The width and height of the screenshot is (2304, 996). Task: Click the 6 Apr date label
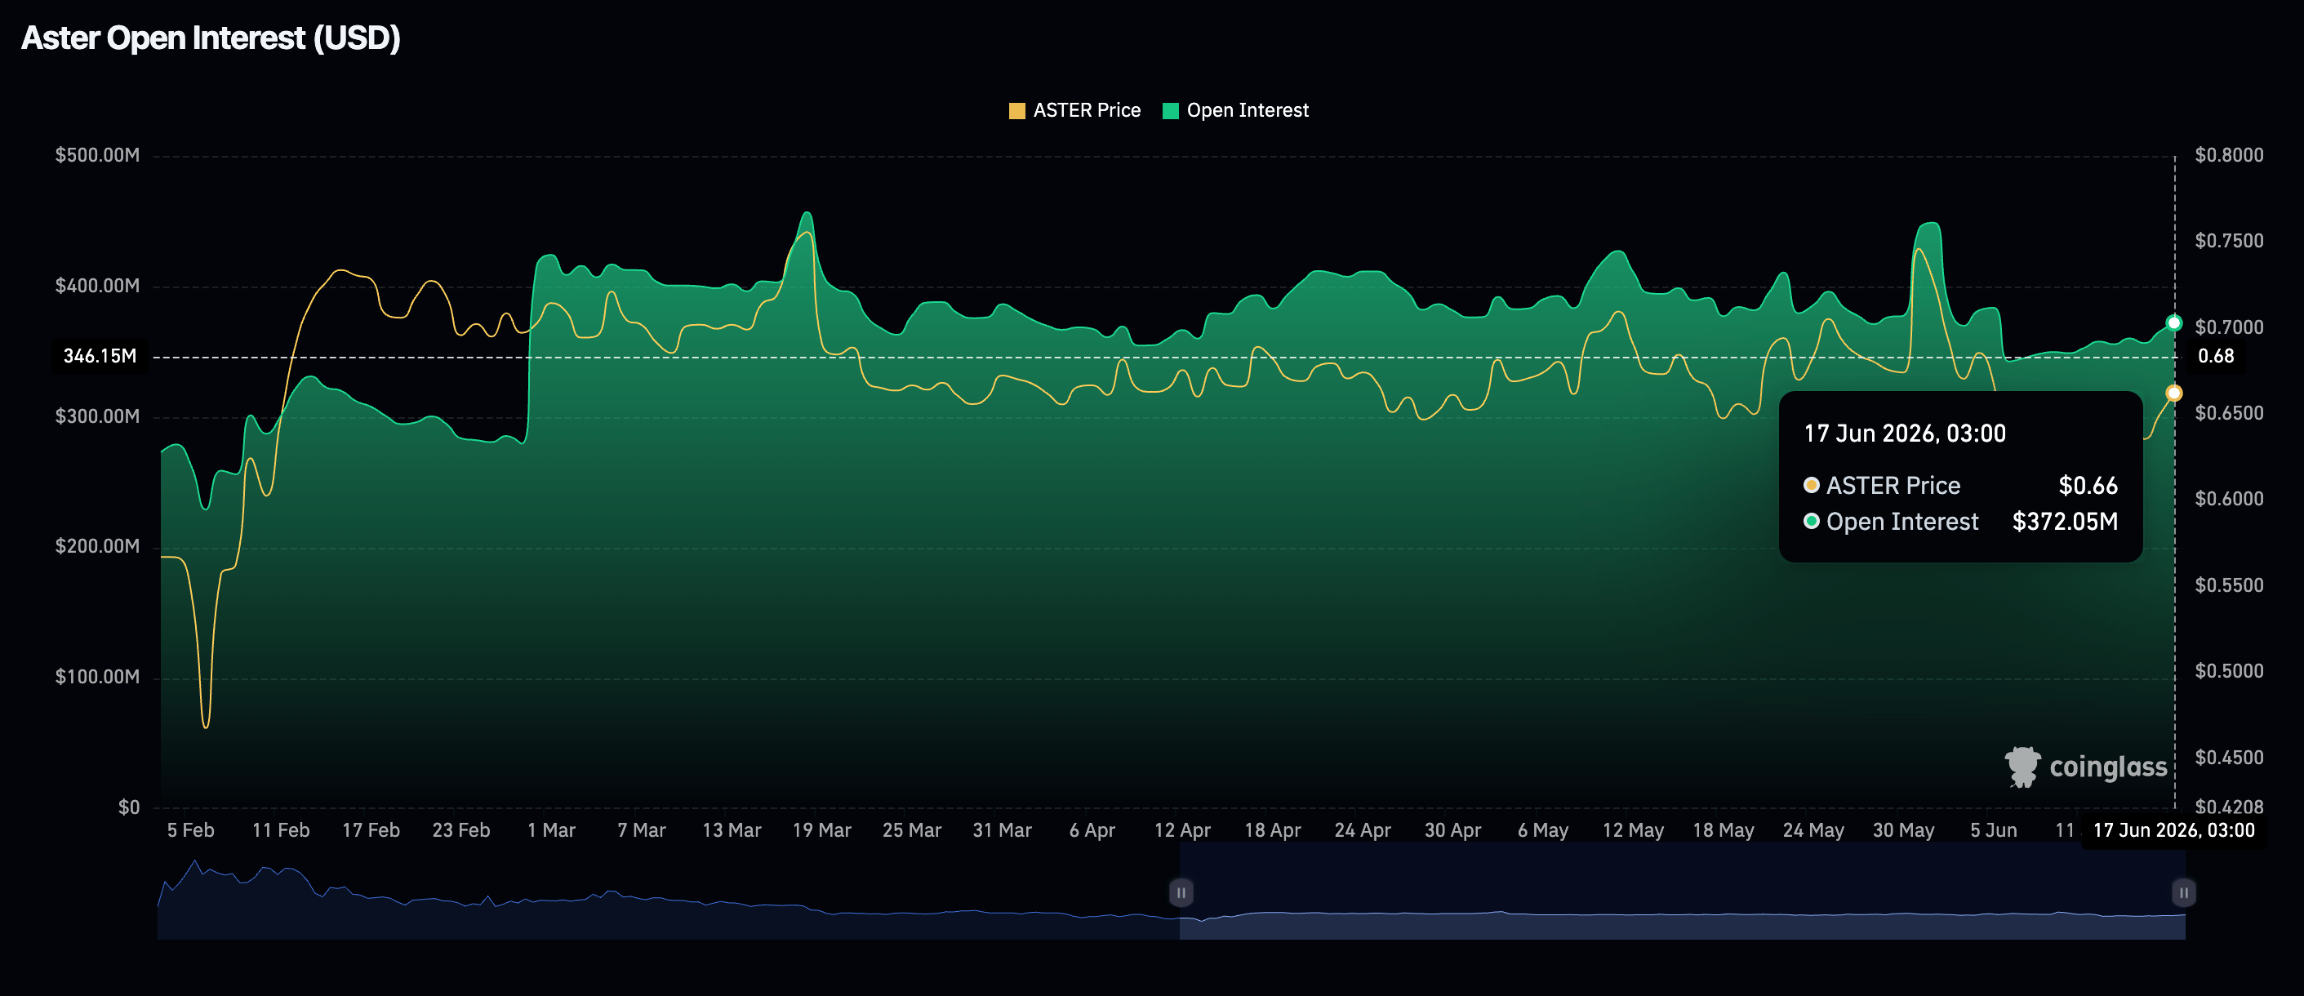coord(1092,830)
